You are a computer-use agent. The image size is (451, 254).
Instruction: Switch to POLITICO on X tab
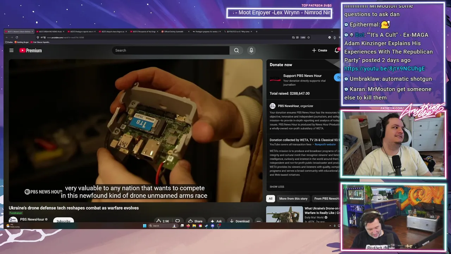238,32
